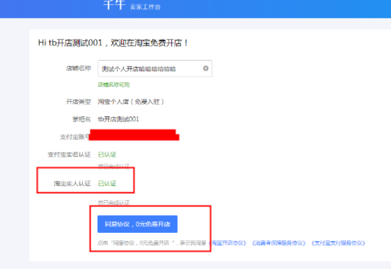Click the 淘宝个人店（免费入驻）shop type text
This screenshot has width=391, height=269.
(132, 101)
